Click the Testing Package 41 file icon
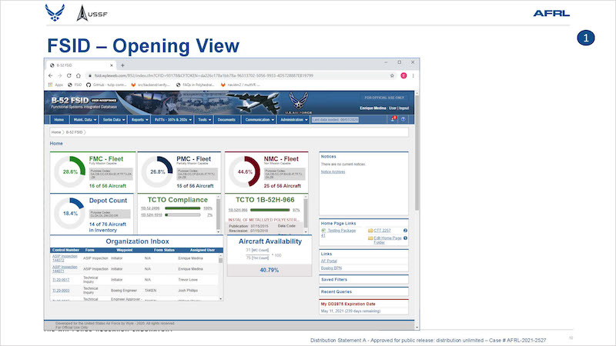The height and width of the screenshot is (346, 616). pyautogui.click(x=323, y=231)
